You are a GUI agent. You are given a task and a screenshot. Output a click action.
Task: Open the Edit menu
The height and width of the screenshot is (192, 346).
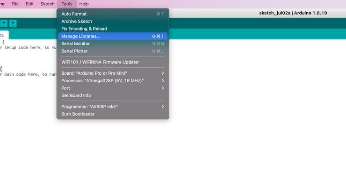pyautogui.click(x=29, y=4)
